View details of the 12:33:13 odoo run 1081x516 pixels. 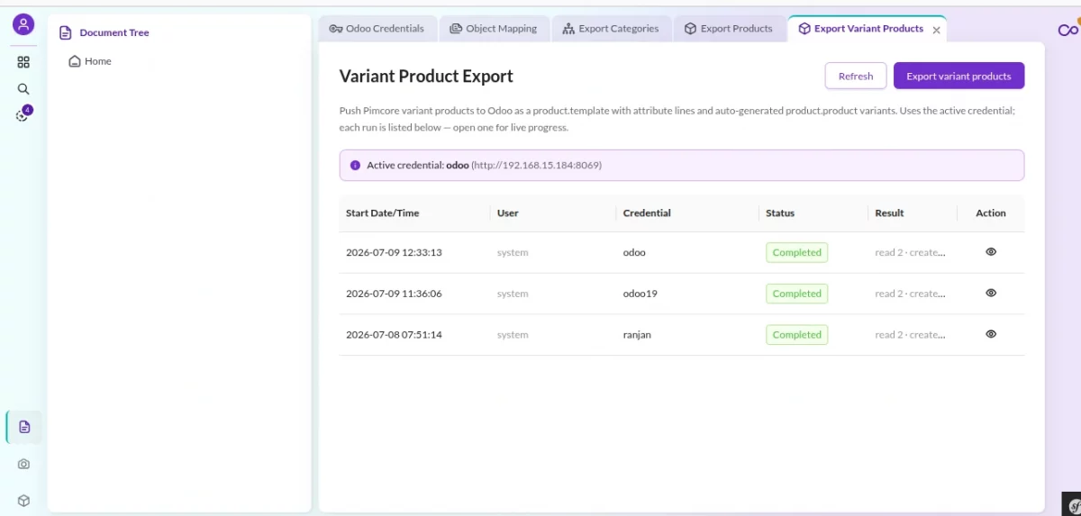[x=991, y=252]
